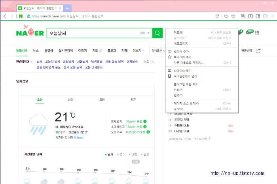The height and width of the screenshot is (184, 277).
Task: Click the Belly save icon in address bar
Action: coord(226,16)
